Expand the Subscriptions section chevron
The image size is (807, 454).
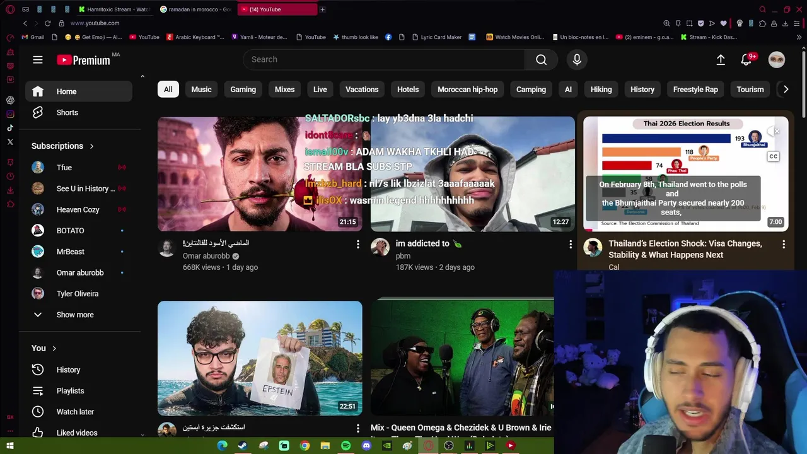pos(91,146)
